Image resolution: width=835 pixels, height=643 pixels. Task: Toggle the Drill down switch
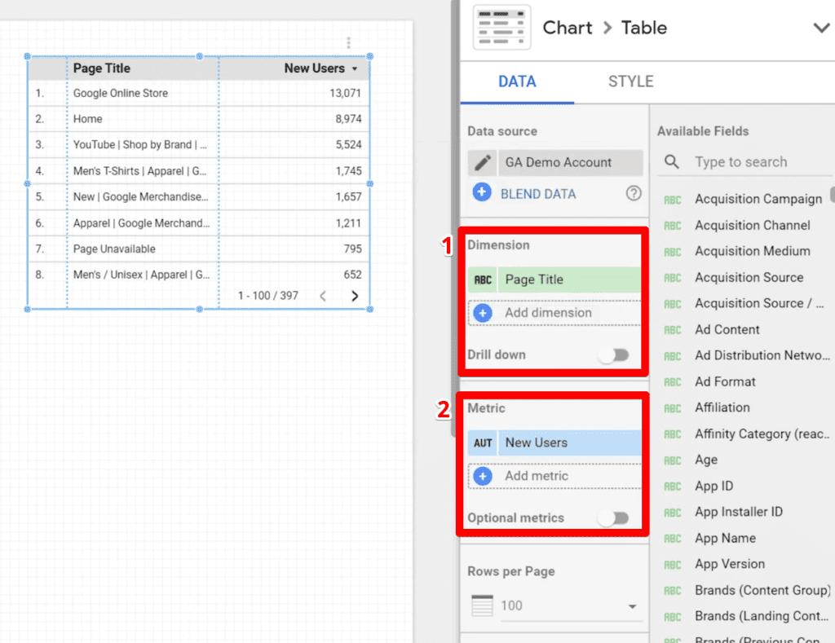614,355
